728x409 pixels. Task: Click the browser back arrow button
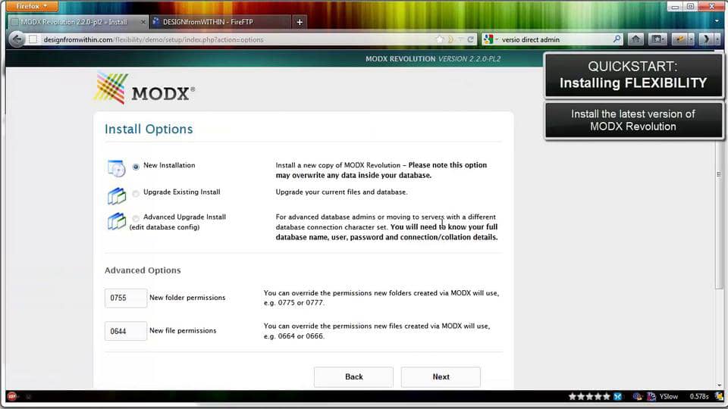point(17,39)
